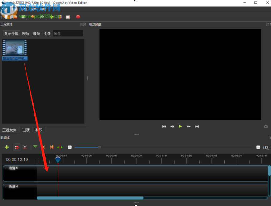The image size is (271, 206).
Task: Click the timeline zoom-in icon beside 15秒
Action: point(258,147)
